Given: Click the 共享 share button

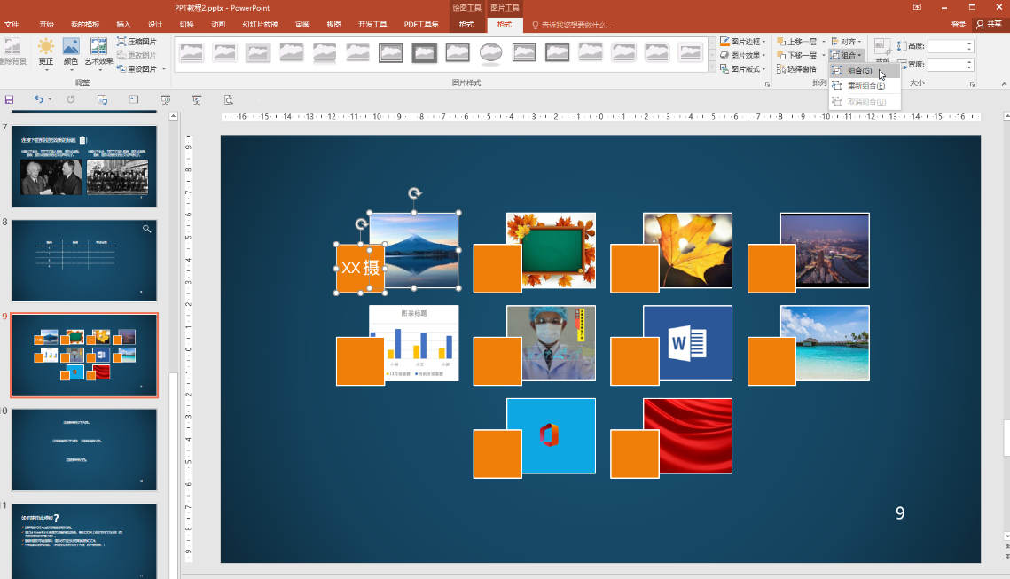Looking at the screenshot, I should (989, 25).
